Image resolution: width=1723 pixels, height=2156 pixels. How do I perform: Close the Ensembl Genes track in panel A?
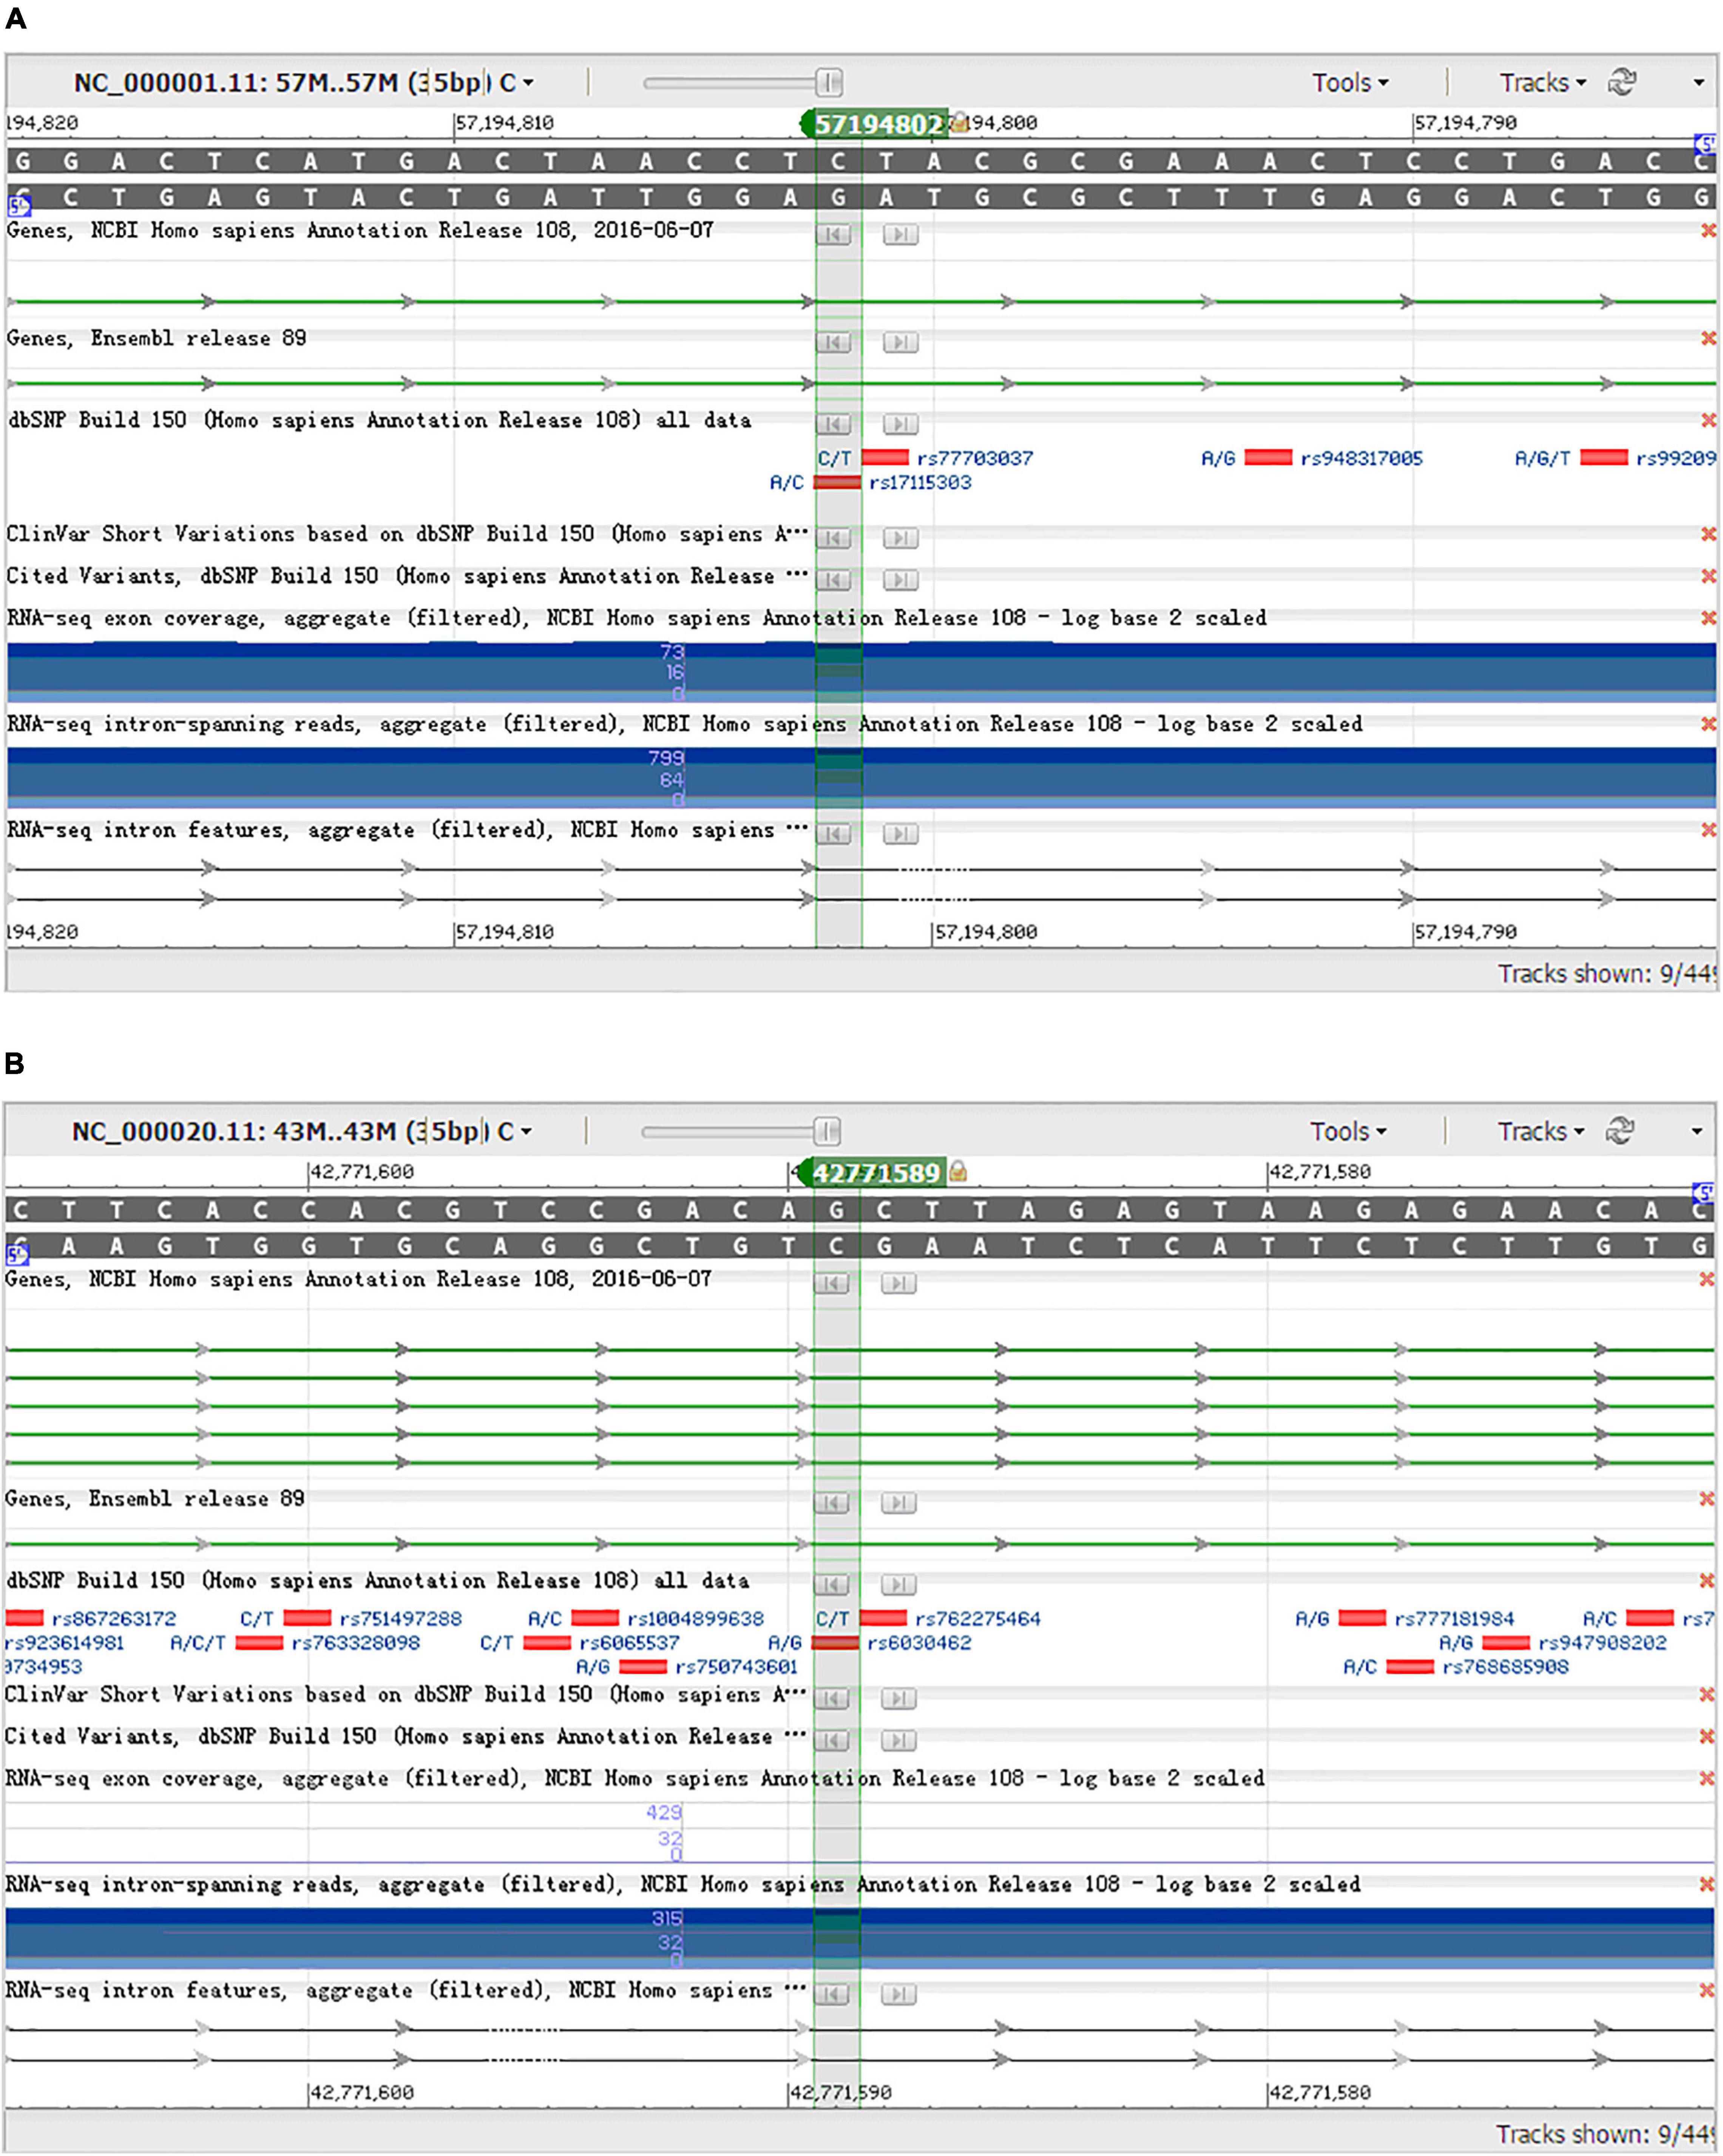click(1708, 339)
